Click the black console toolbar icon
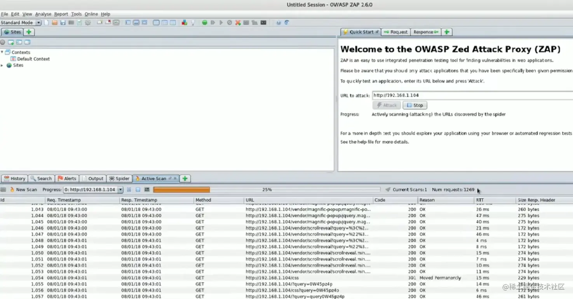The image size is (573, 299). pyautogui.click(x=263, y=22)
